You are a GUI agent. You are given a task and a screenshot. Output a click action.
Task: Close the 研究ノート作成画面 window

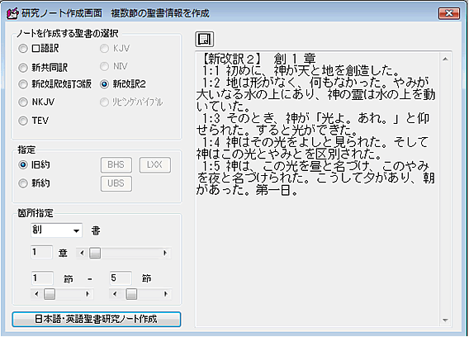449,13
